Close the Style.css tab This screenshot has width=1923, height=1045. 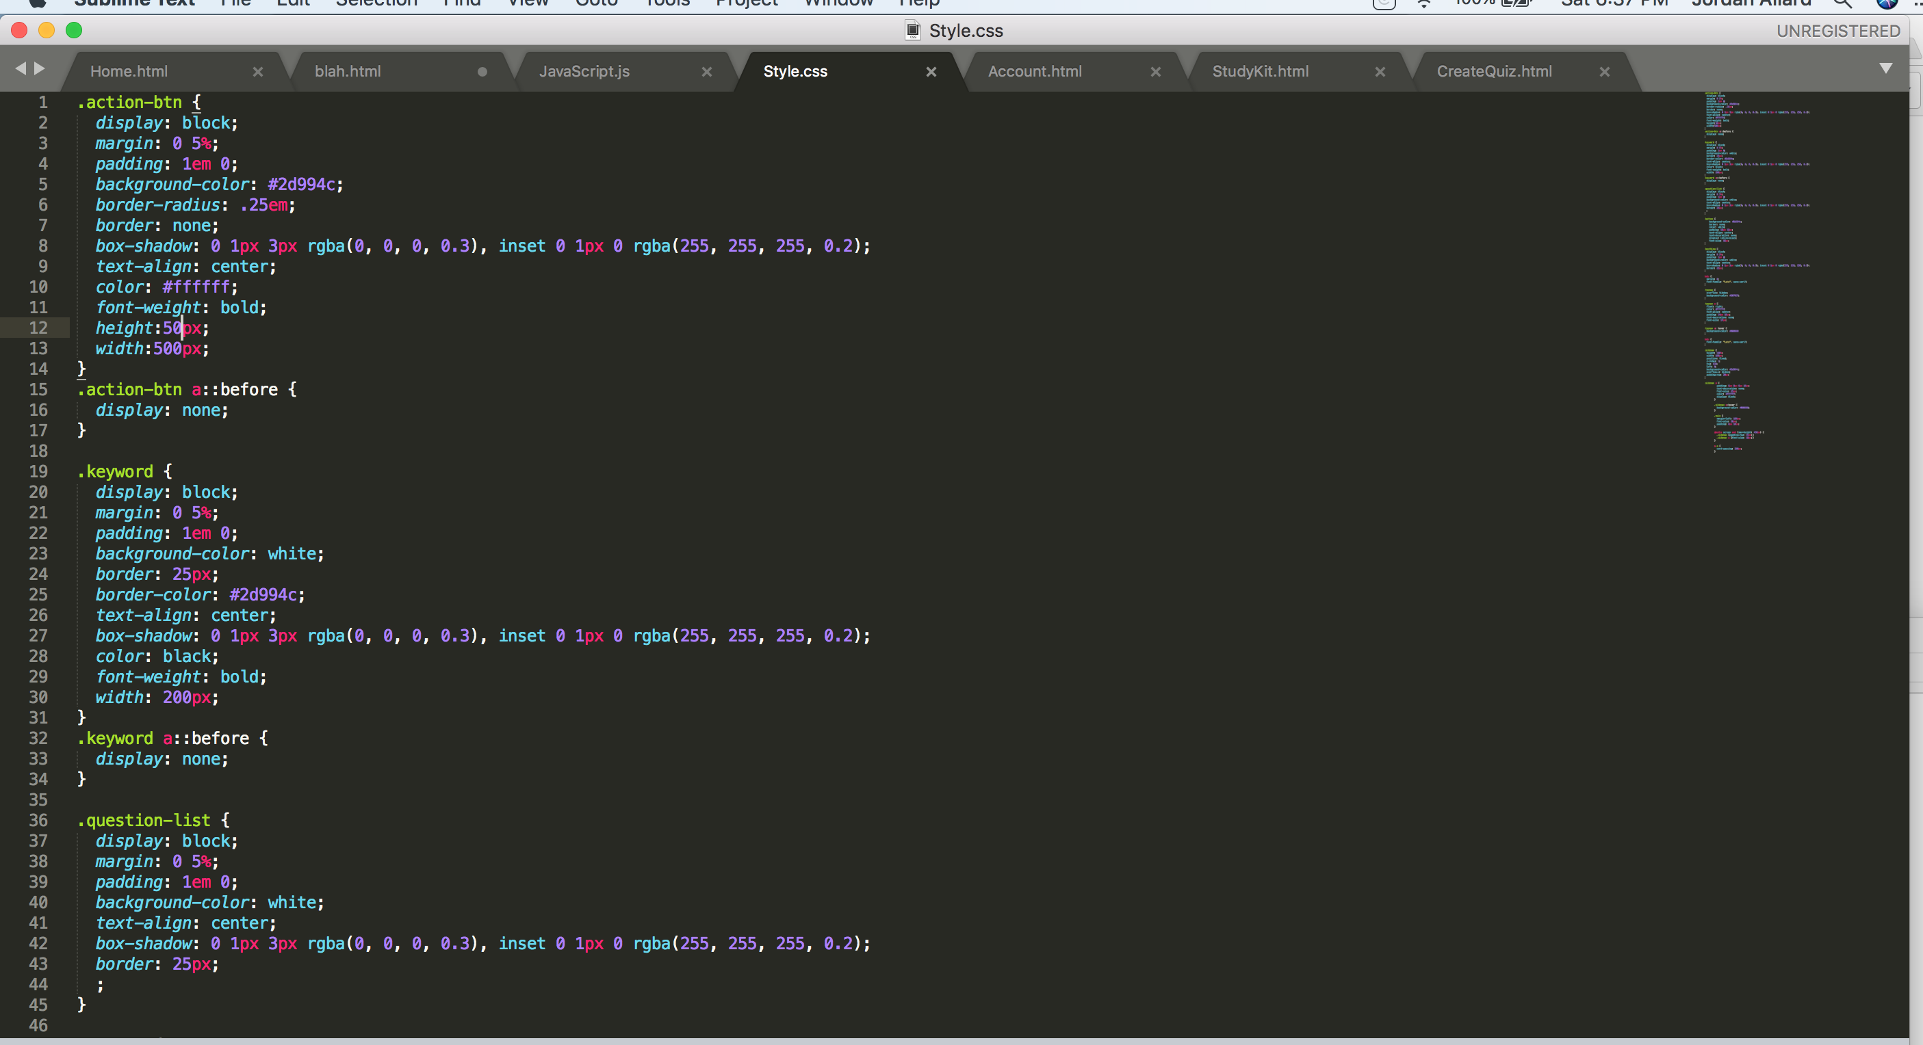tap(931, 72)
